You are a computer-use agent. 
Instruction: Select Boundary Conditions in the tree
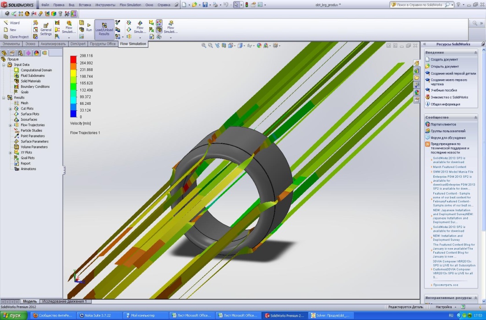tap(35, 87)
